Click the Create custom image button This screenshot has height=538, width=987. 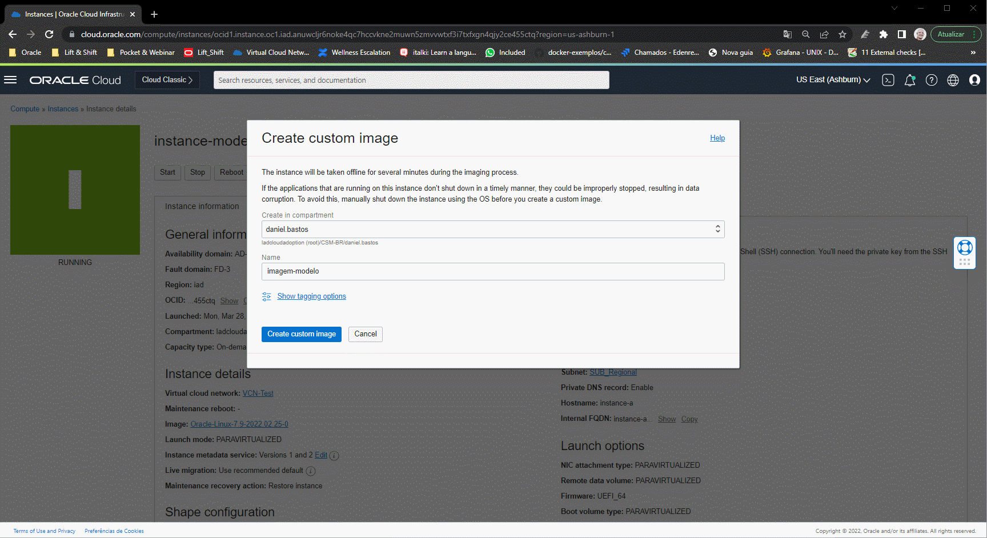coord(302,334)
